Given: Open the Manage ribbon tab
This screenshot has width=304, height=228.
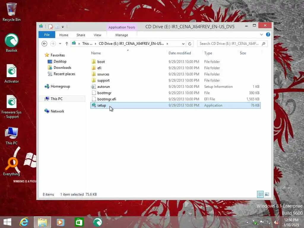Looking at the screenshot, I should click(121, 35).
